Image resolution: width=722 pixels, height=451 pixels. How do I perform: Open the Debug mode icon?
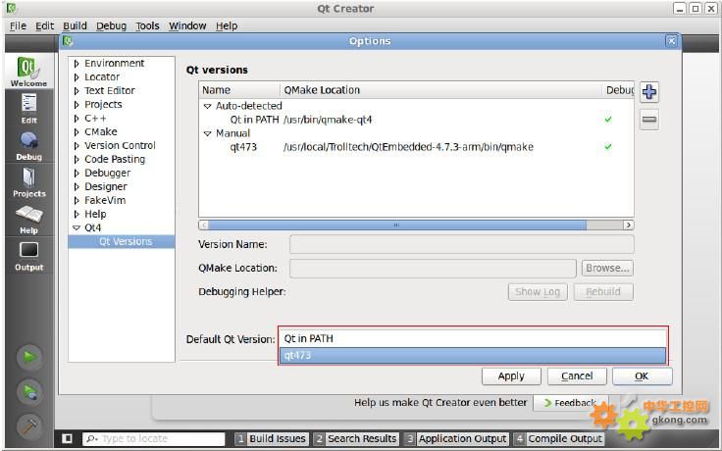pyautogui.click(x=28, y=145)
